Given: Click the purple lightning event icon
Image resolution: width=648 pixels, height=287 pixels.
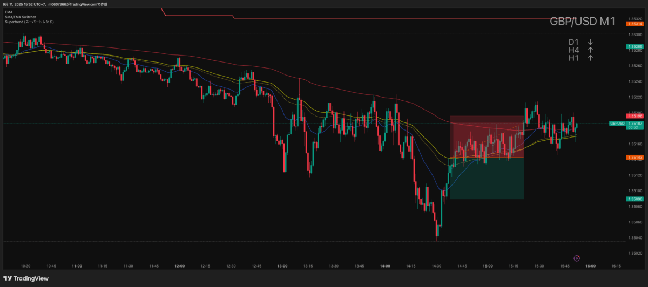Looking at the screenshot, I should tap(577, 258).
